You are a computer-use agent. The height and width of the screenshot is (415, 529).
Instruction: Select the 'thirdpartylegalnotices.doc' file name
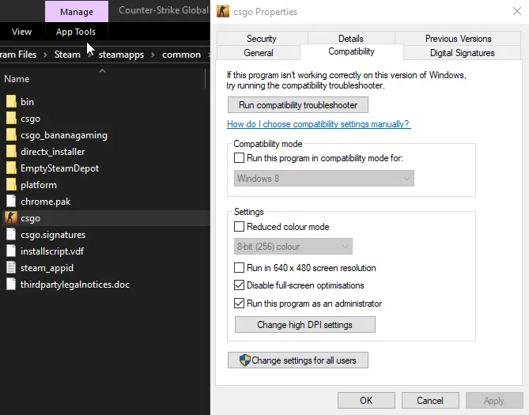pos(75,285)
